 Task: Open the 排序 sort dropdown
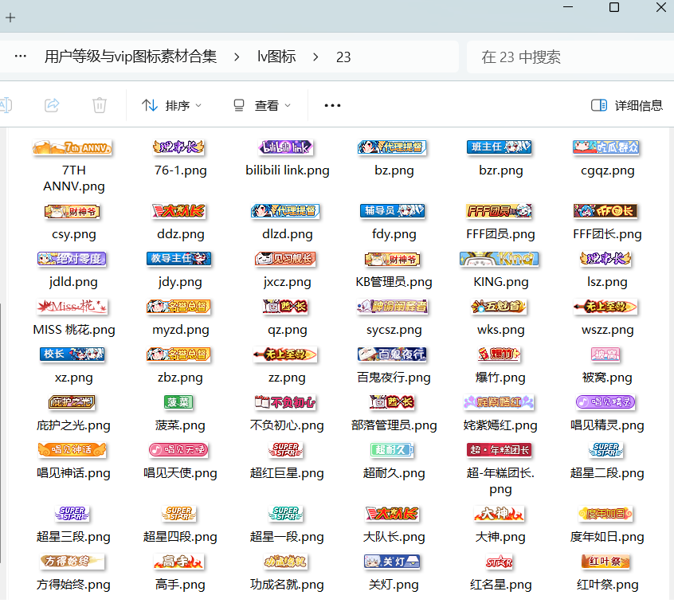tap(171, 105)
